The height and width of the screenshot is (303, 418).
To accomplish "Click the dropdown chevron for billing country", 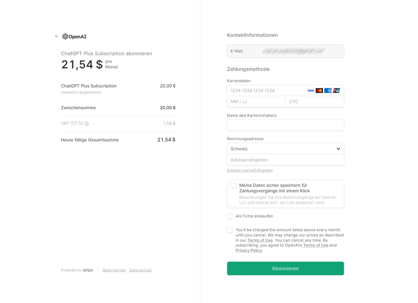I will 338,149.
